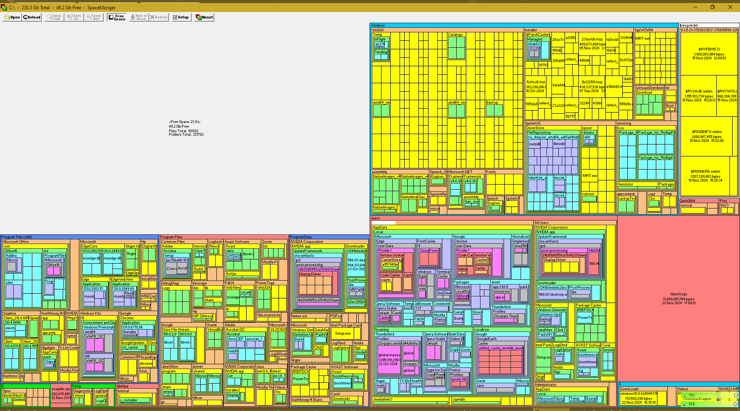Select the Qb64pe folder label
Screen dimensions: 740x411
(123, 386)
